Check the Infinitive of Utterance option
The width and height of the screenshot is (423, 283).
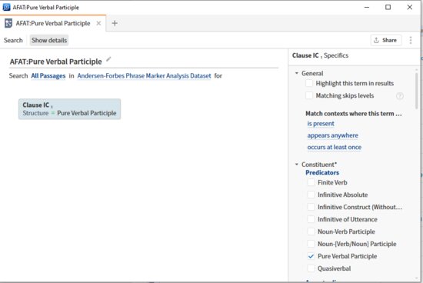(x=311, y=219)
